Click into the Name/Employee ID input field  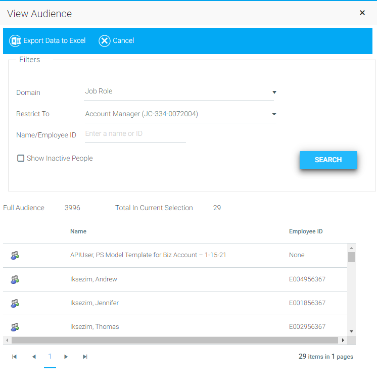(135, 134)
